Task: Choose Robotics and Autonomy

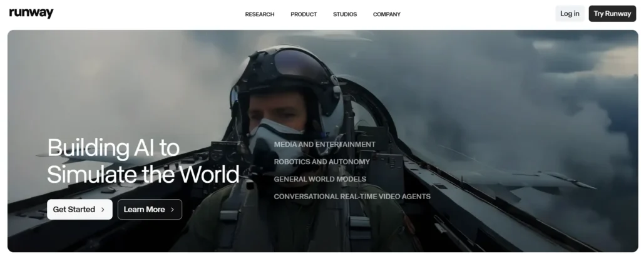Action: coord(322,162)
